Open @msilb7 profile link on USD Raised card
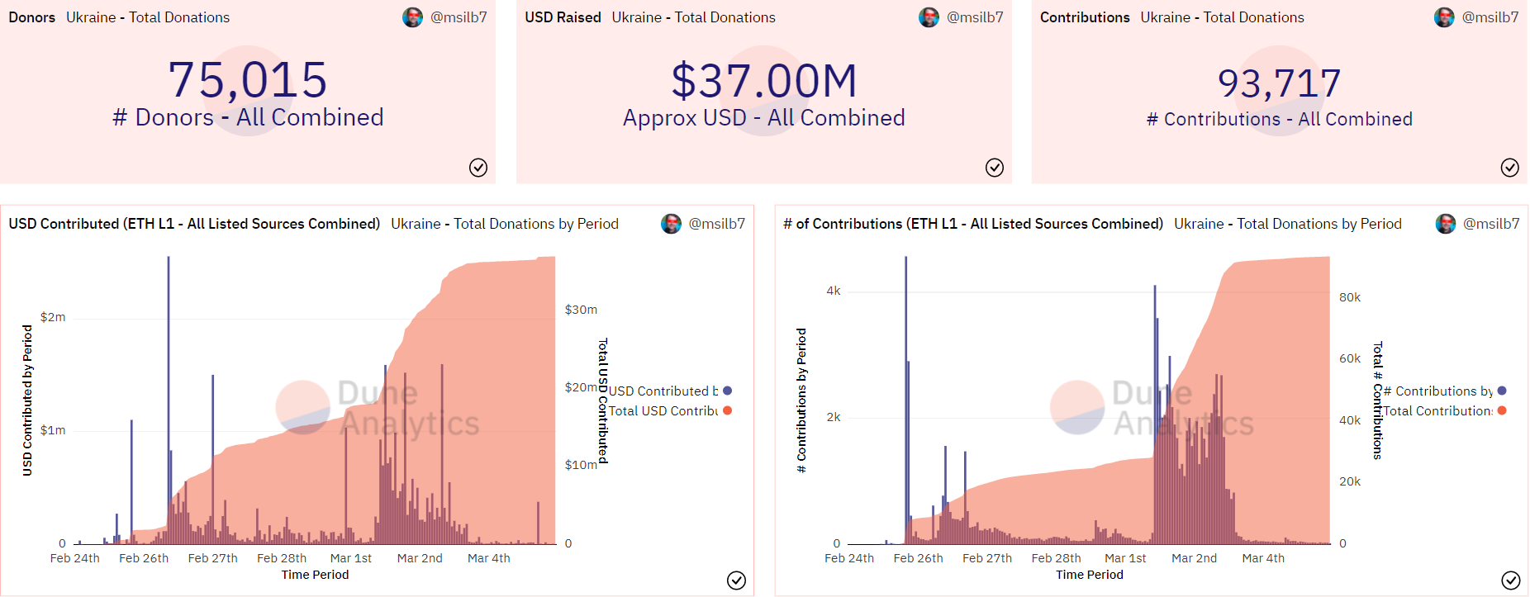Viewport: 1530px width, 597px height. tap(975, 17)
